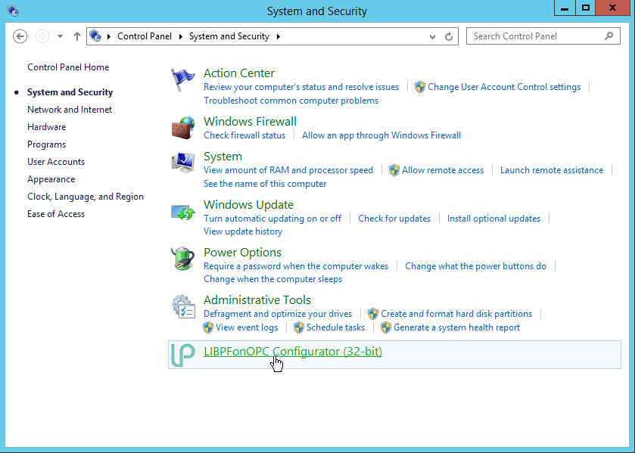
Task: Select User Accounts in the sidebar
Action: (56, 162)
